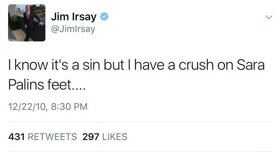Viewport: 280px width, 152px height.
Task: Select the tweet's first text line
Action: pyautogui.click(x=137, y=65)
